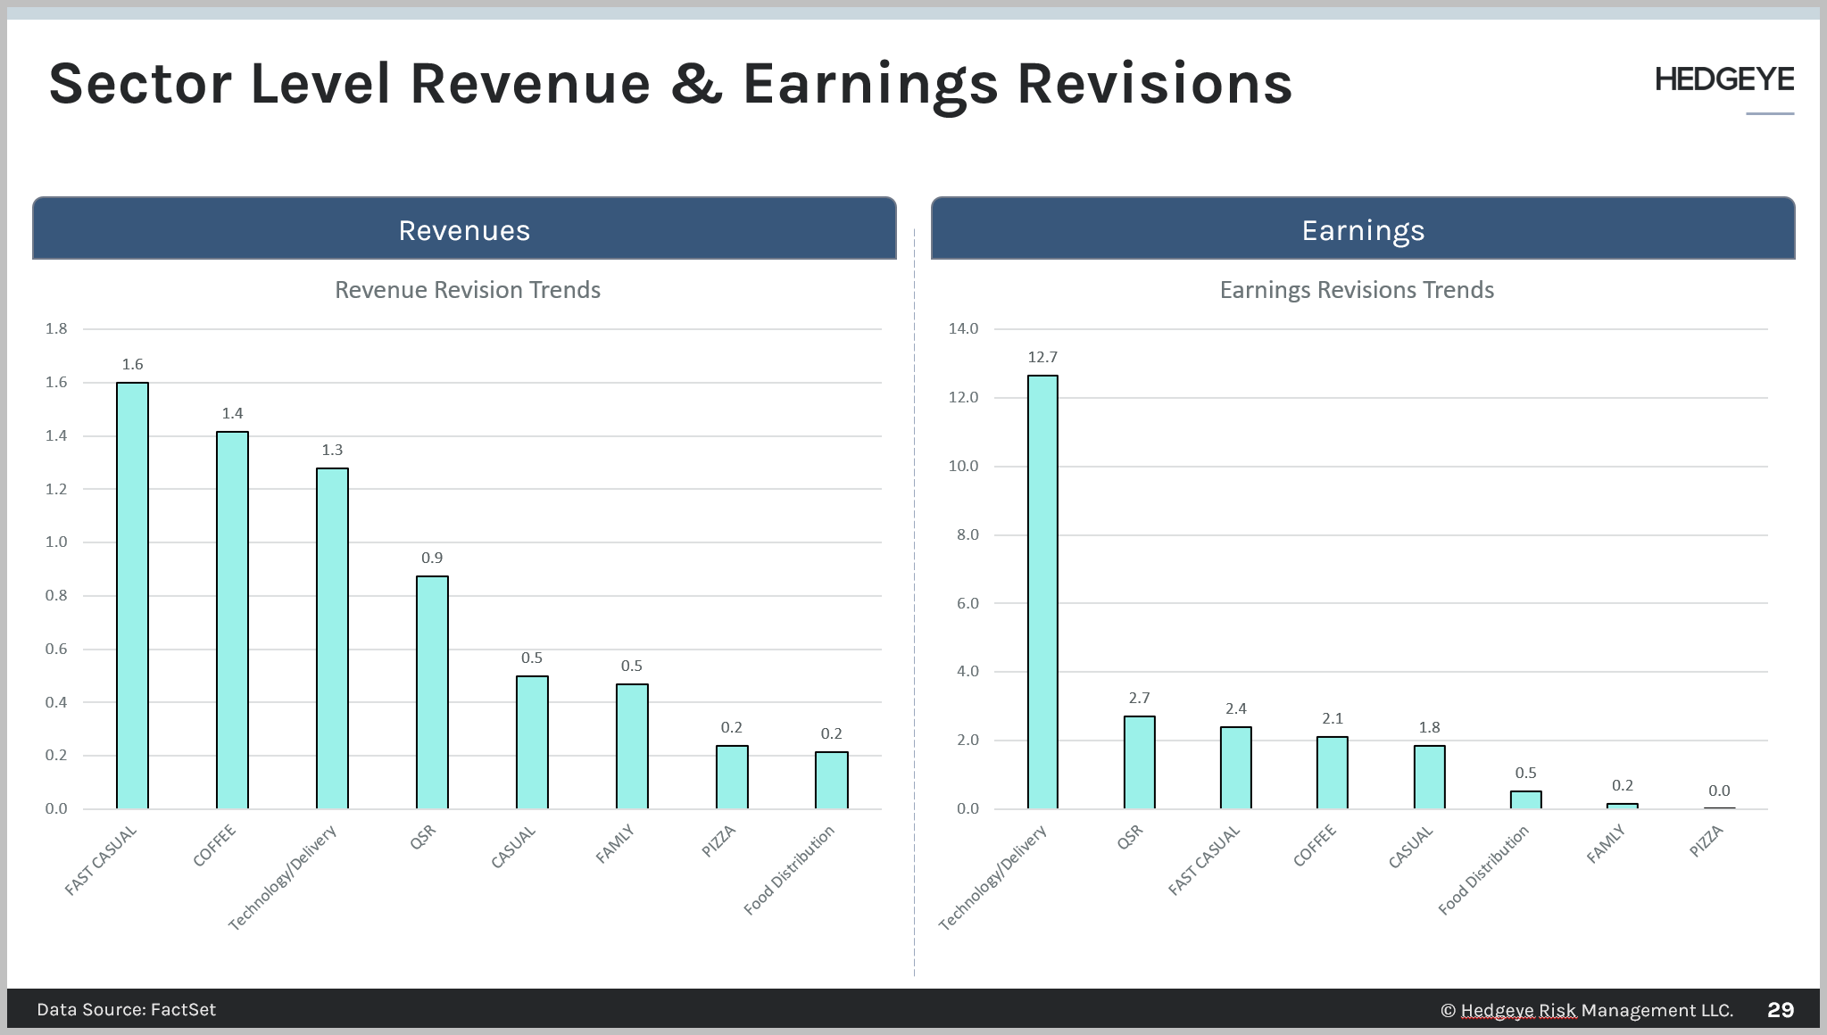This screenshot has width=1827, height=1035.
Task: Click the Earnings header banner
Action: click(x=1363, y=229)
